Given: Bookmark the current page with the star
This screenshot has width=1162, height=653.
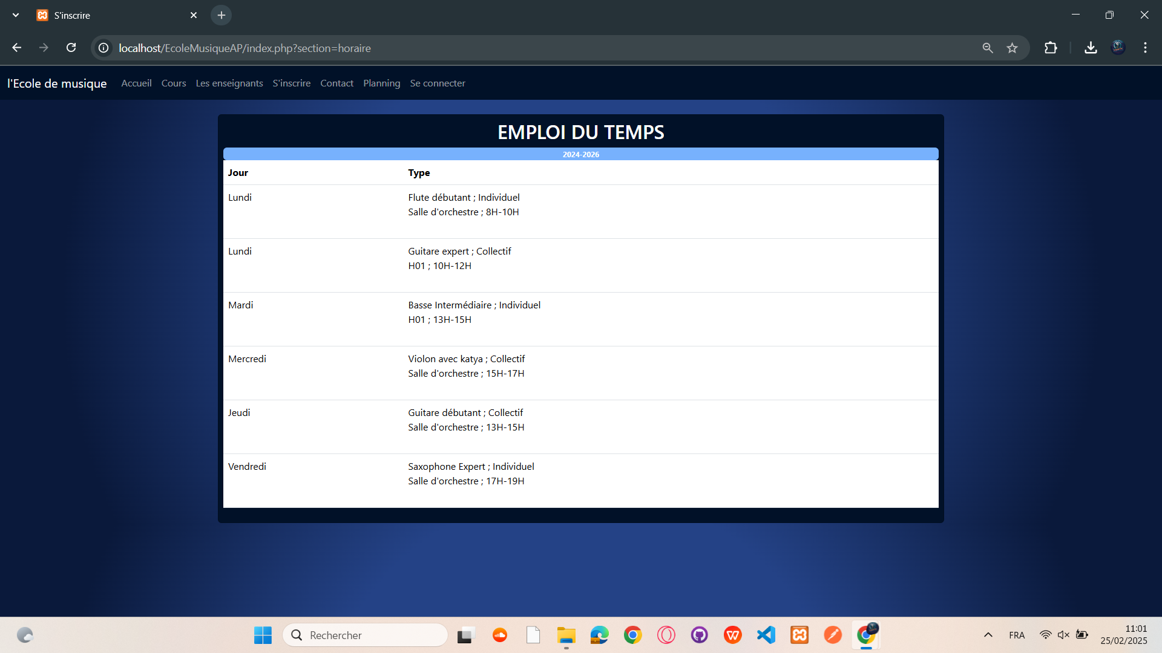Looking at the screenshot, I should coord(1013,48).
